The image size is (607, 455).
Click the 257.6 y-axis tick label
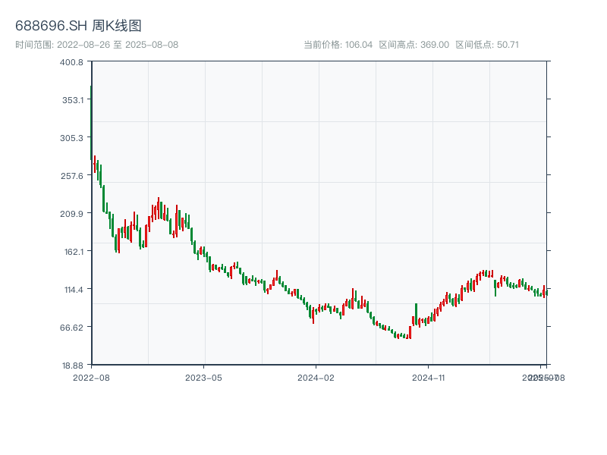72,176
